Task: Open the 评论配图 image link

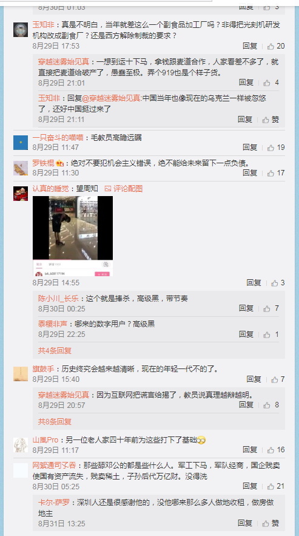Action: coord(124,188)
